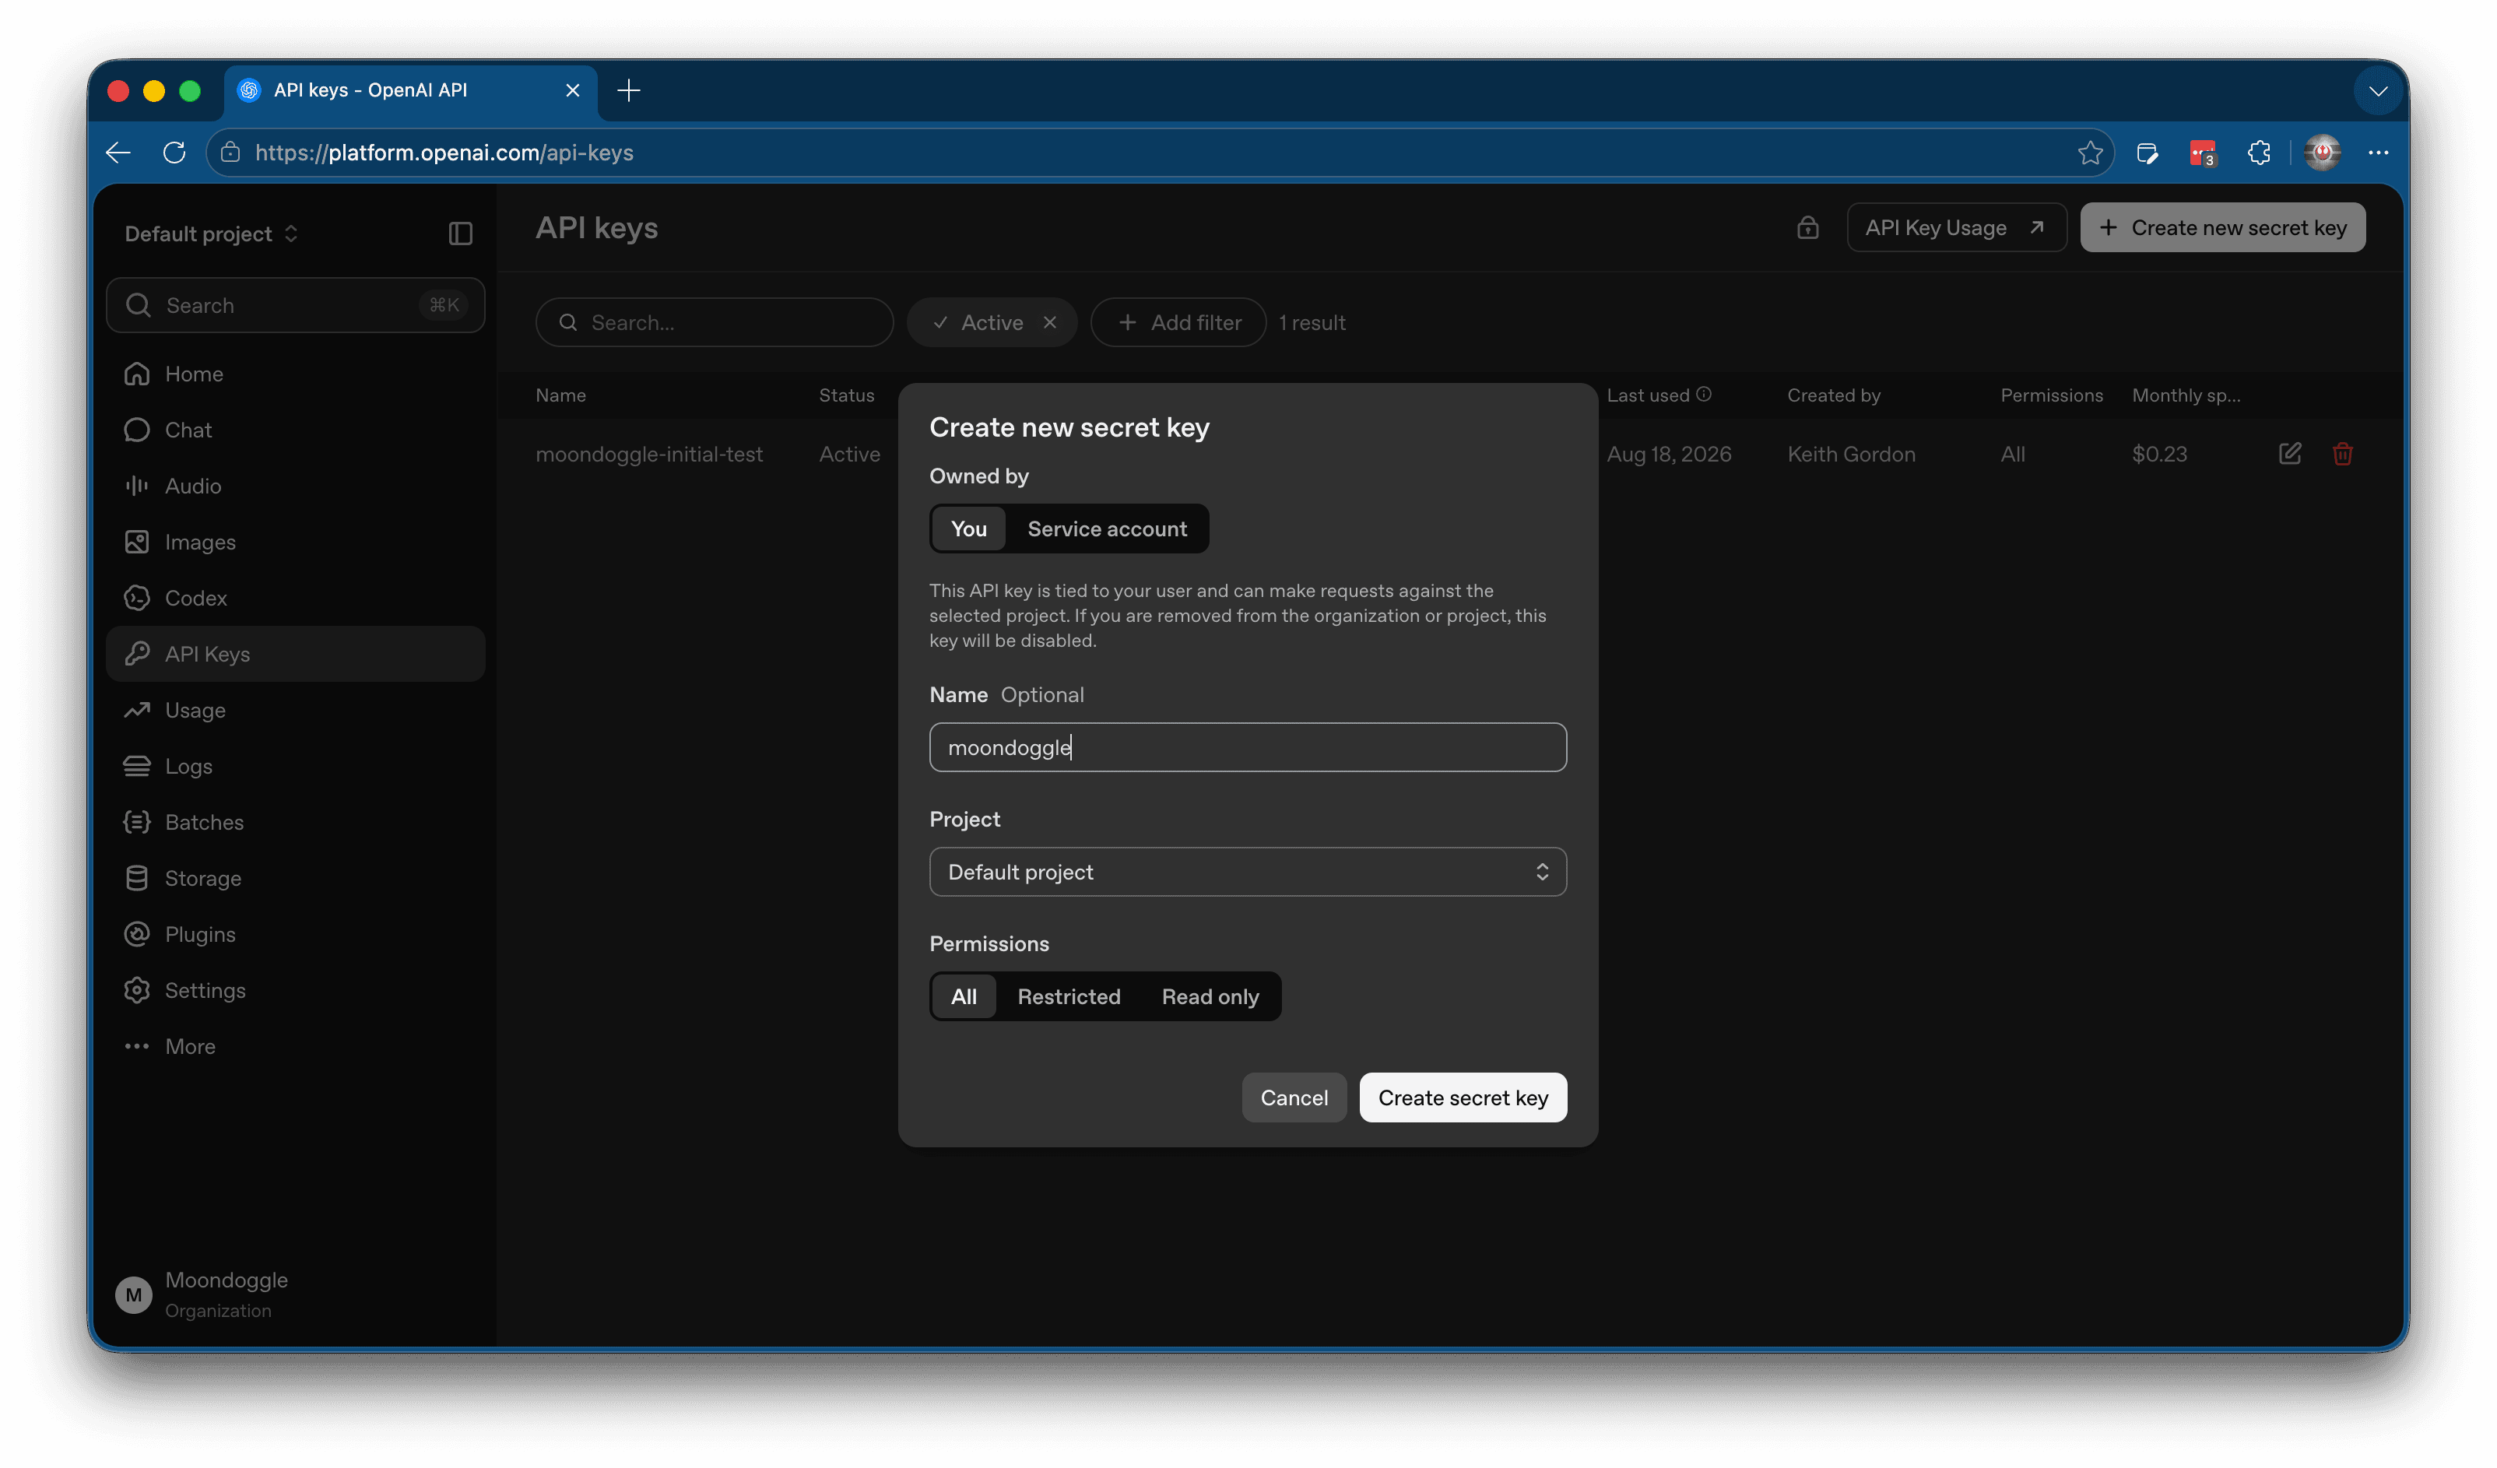This screenshot has width=2497, height=1468.
Task: Remove the Active filter
Action: click(1049, 323)
